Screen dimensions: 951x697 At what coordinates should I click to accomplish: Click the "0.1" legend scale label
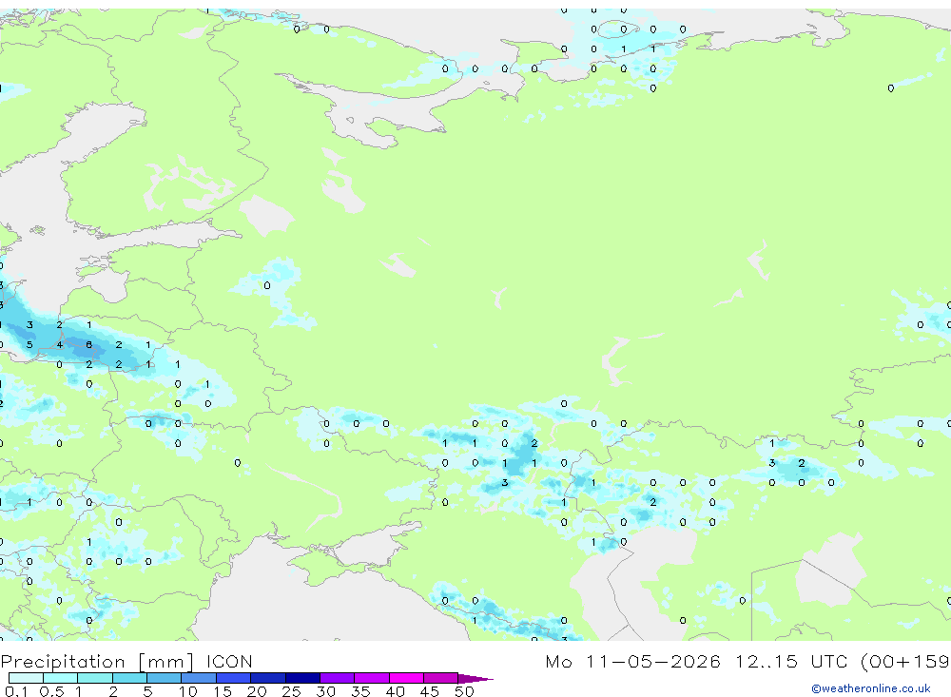pyautogui.click(x=16, y=691)
